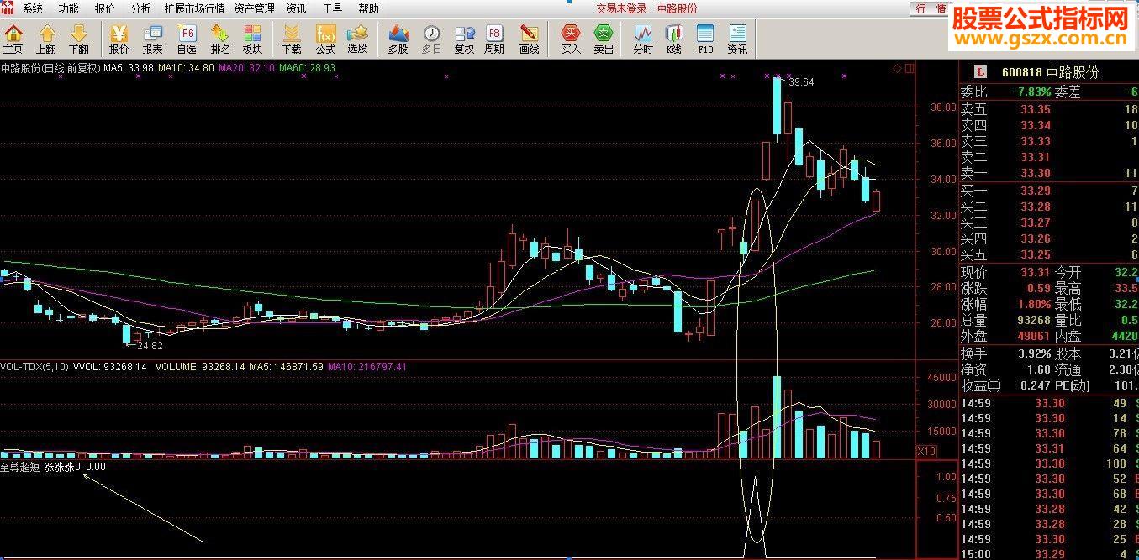The image size is (1139, 560).
Task: Open the 报价 menu in menu bar
Action: (x=104, y=8)
